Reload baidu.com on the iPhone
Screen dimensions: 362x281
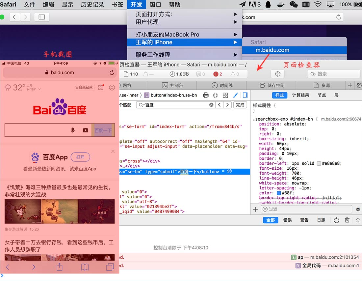click(112, 73)
